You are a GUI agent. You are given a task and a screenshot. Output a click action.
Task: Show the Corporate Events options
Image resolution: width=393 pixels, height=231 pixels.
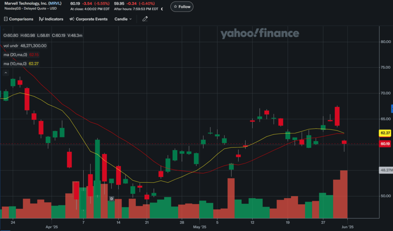pyautogui.click(x=89, y=19)
